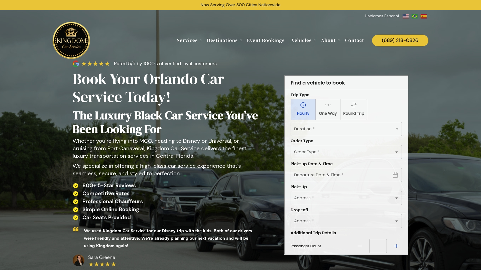Click the Kingdom Car Service logo
The height and width of the screenshot is (270, 481).
click(x=71, y=40)
